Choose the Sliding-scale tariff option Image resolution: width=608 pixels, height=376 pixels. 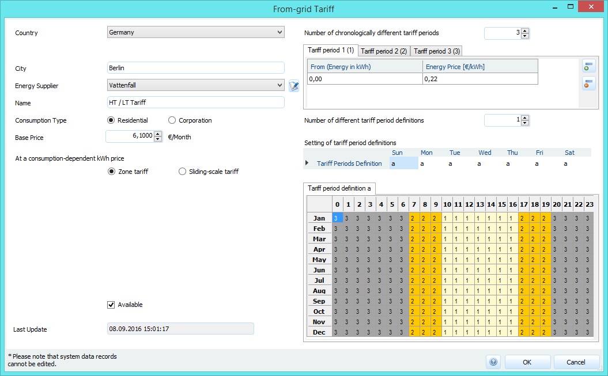coord(183,172)
